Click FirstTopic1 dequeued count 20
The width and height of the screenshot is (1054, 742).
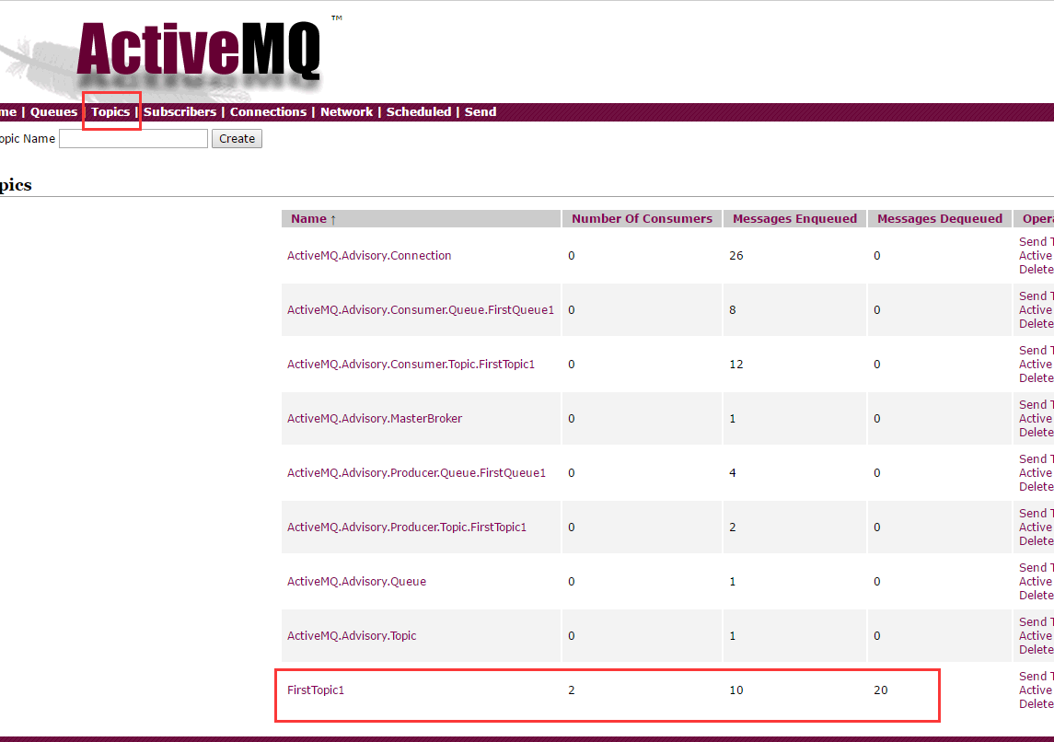881,690
